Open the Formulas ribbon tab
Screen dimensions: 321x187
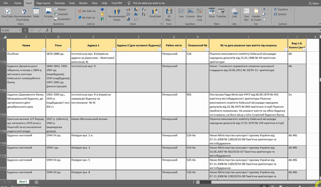[x=60, y=3]
